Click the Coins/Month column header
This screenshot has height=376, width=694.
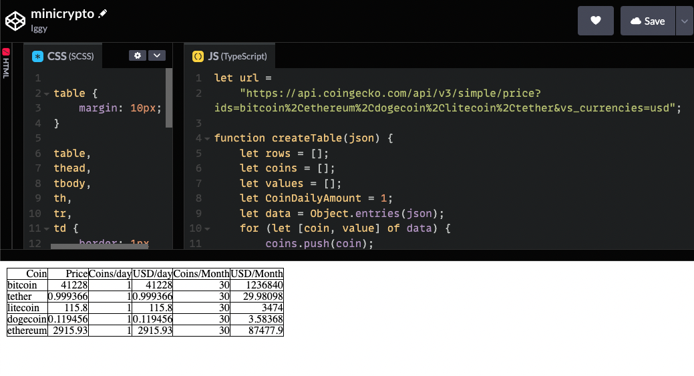pyautogui.click(x=201, y=274)
